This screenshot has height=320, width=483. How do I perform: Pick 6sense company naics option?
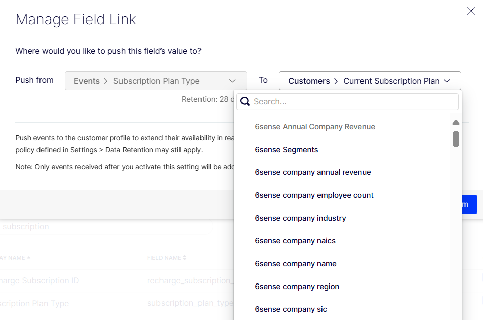[295, 241]
